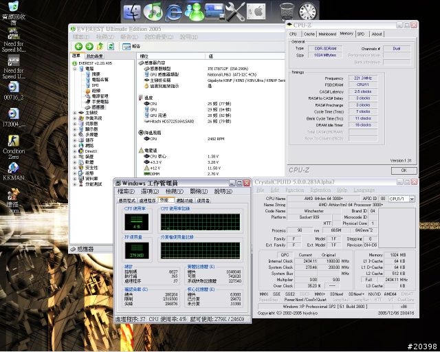Image resolution: width=440 pixels, height=352 pixels.
Task: Switch to the SPD tab in CPU-Z
Action: [x=361, y=34]
